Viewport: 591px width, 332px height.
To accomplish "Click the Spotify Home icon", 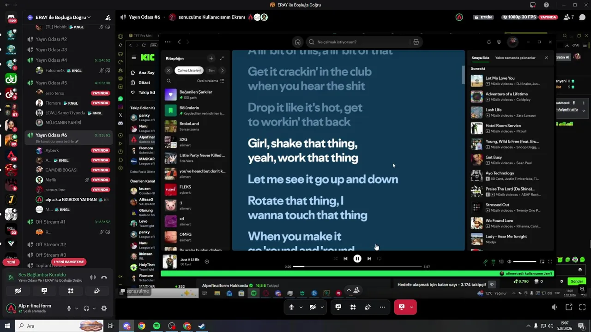I will (298, 42).
